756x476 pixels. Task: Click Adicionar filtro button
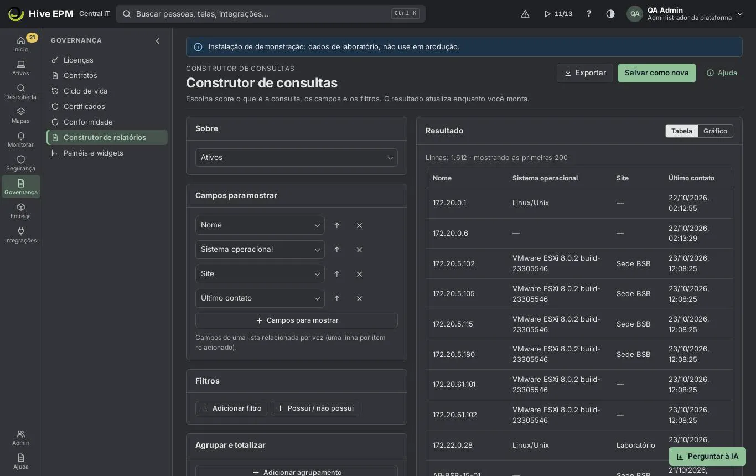tap(231, 408)
